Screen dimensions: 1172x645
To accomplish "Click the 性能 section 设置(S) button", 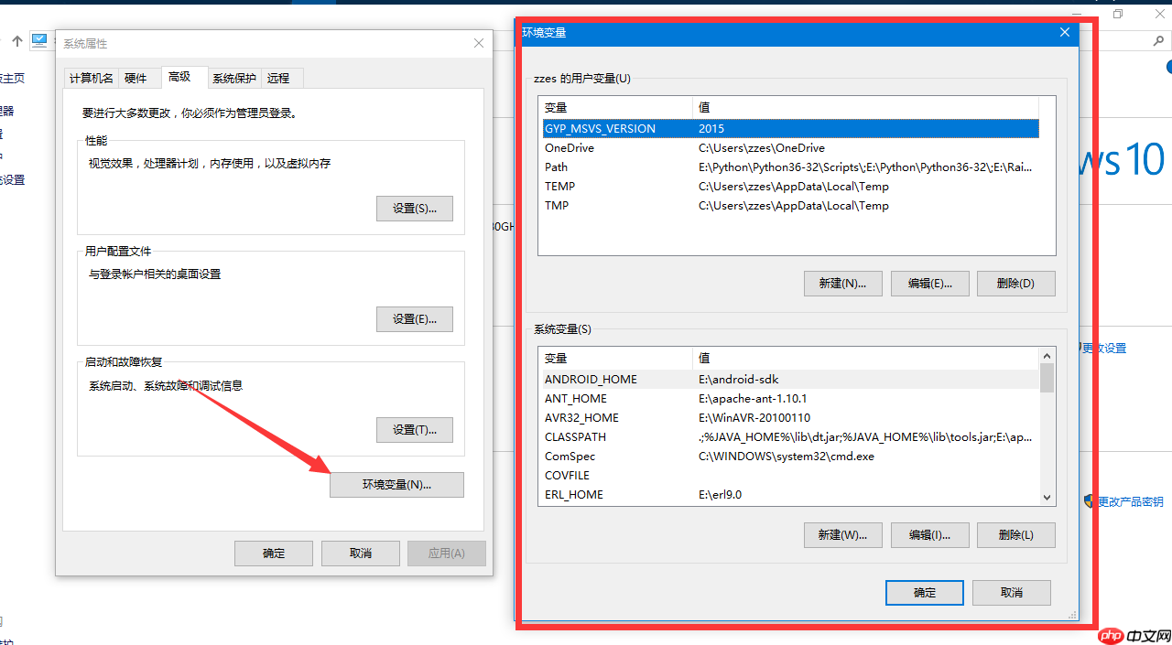I will click(414, 208).
